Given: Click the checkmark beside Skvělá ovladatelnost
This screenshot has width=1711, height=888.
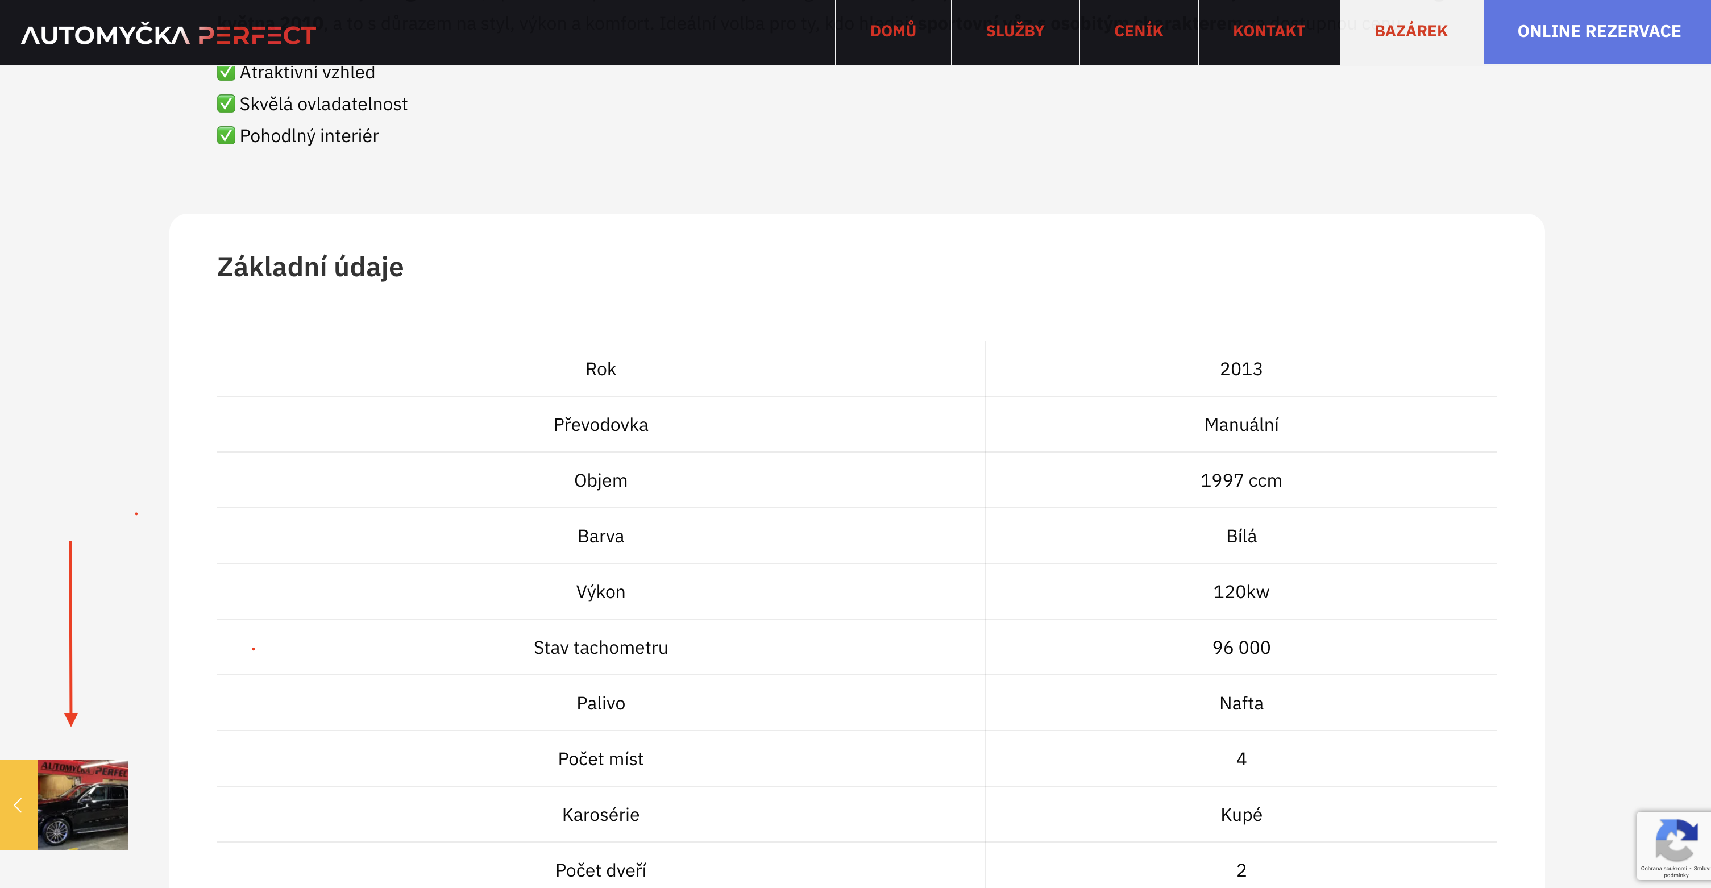Looking at the screenshot, I should (x=226, y=104).
